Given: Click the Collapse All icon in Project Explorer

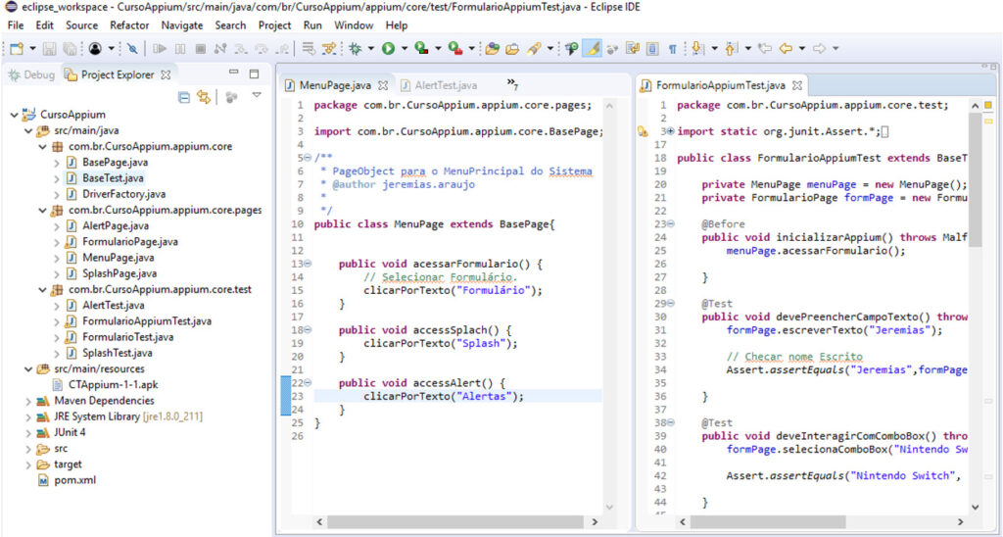Looking at the screenshot, I should coord(183,97).
